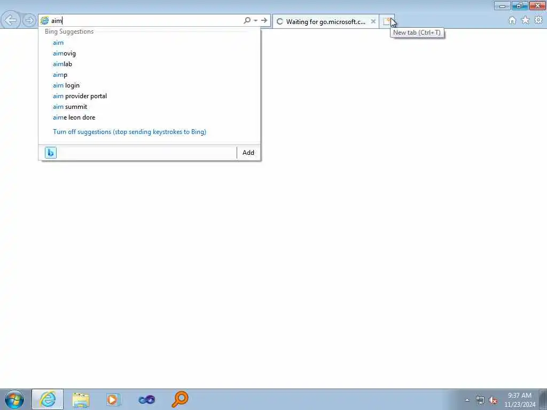Click the Show desktop strip
The width and height of the screenshot is (547, 410).
543,399
